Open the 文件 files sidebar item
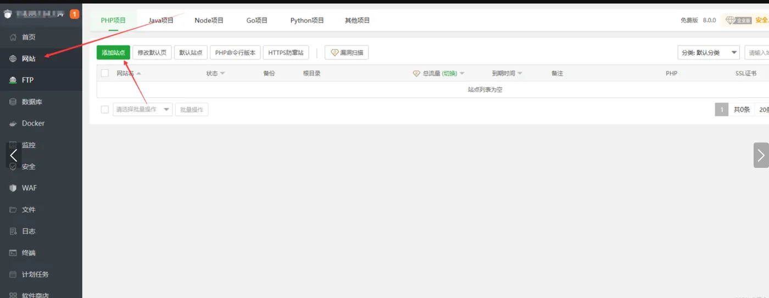This screenshot has height=298, width=769. click(29, 209)
